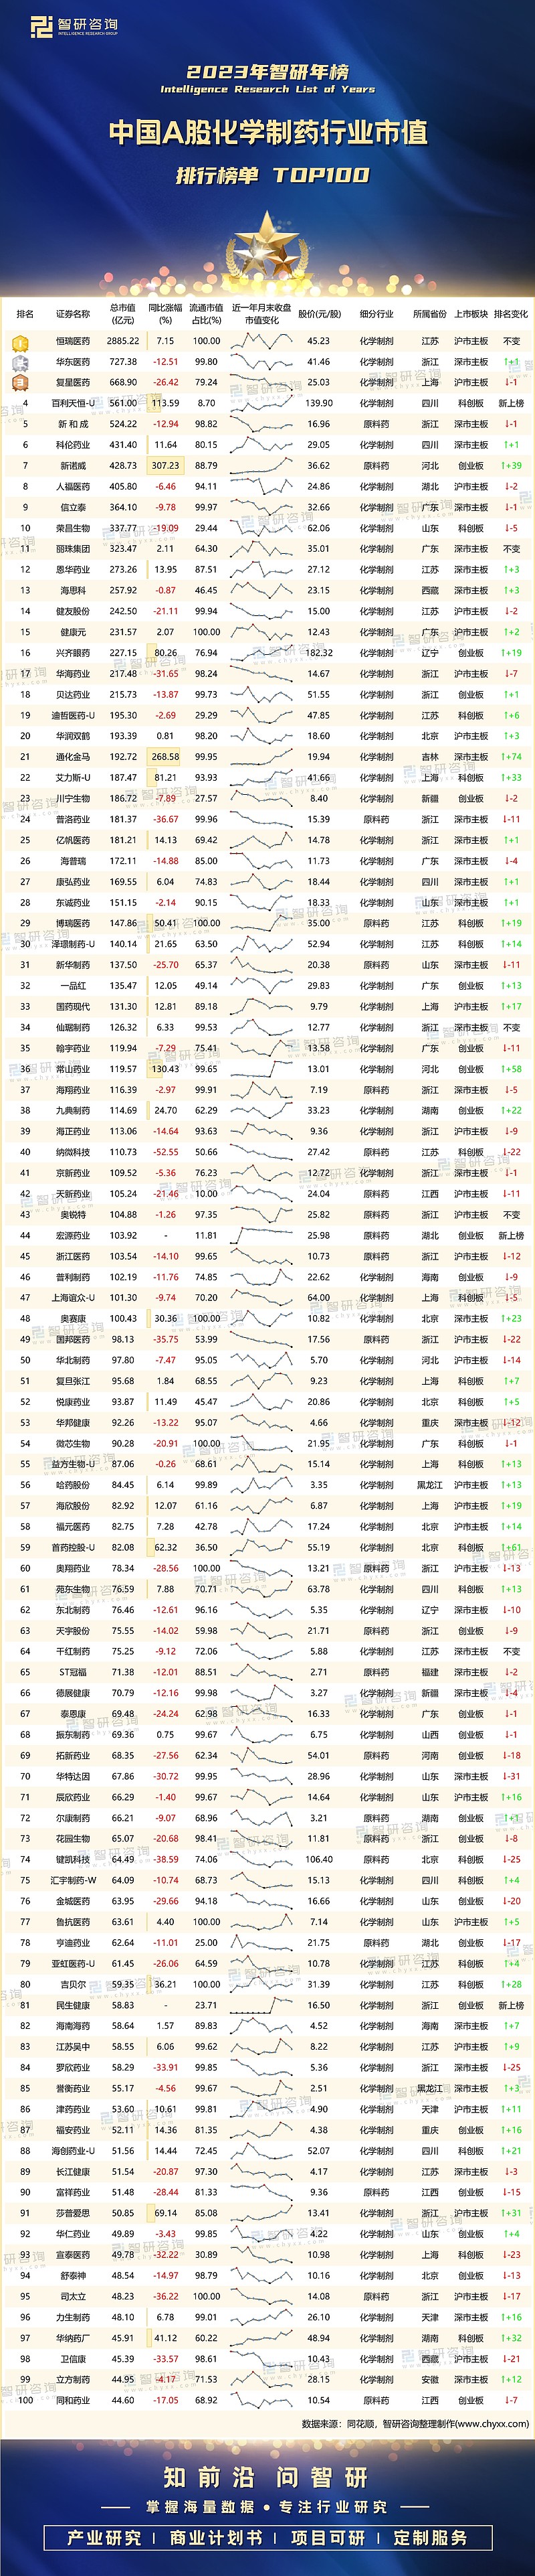535x2576 pixels.
Task: Click the 新诺威 market cap trend sparkline
Action: coord(261,466)
